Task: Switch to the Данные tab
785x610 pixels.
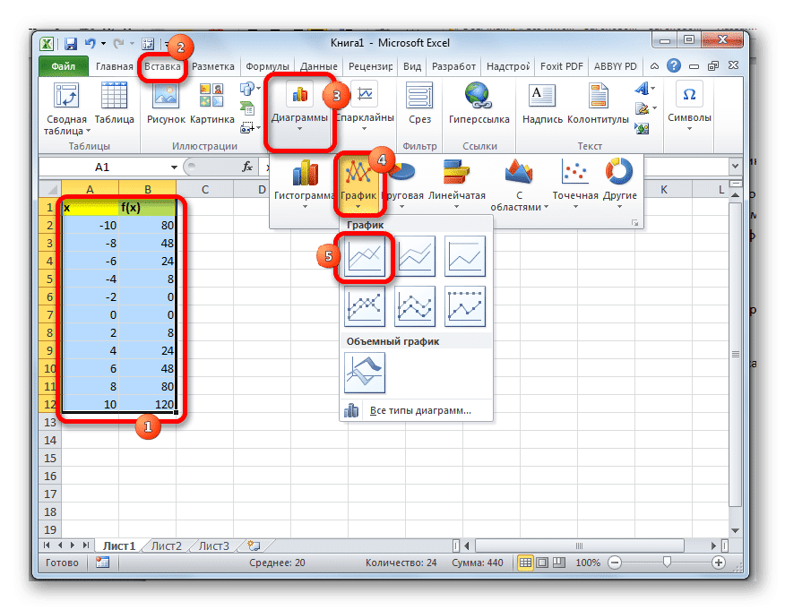Action: click(x=318, y=66)
